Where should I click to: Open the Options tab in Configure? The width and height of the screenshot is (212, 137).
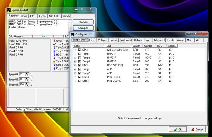[138, 40]
